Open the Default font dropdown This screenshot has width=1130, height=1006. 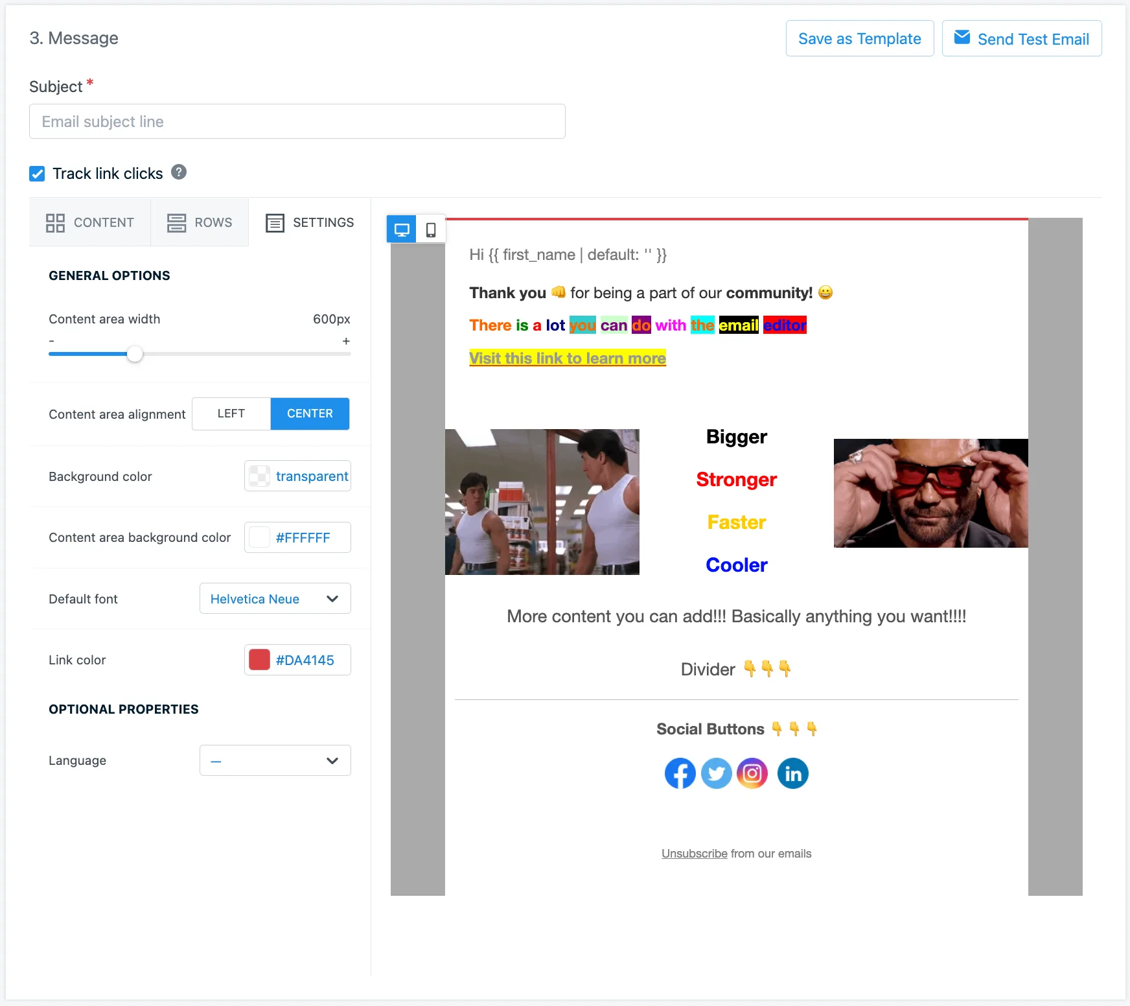pyautogui.click(x=275, y=598)
